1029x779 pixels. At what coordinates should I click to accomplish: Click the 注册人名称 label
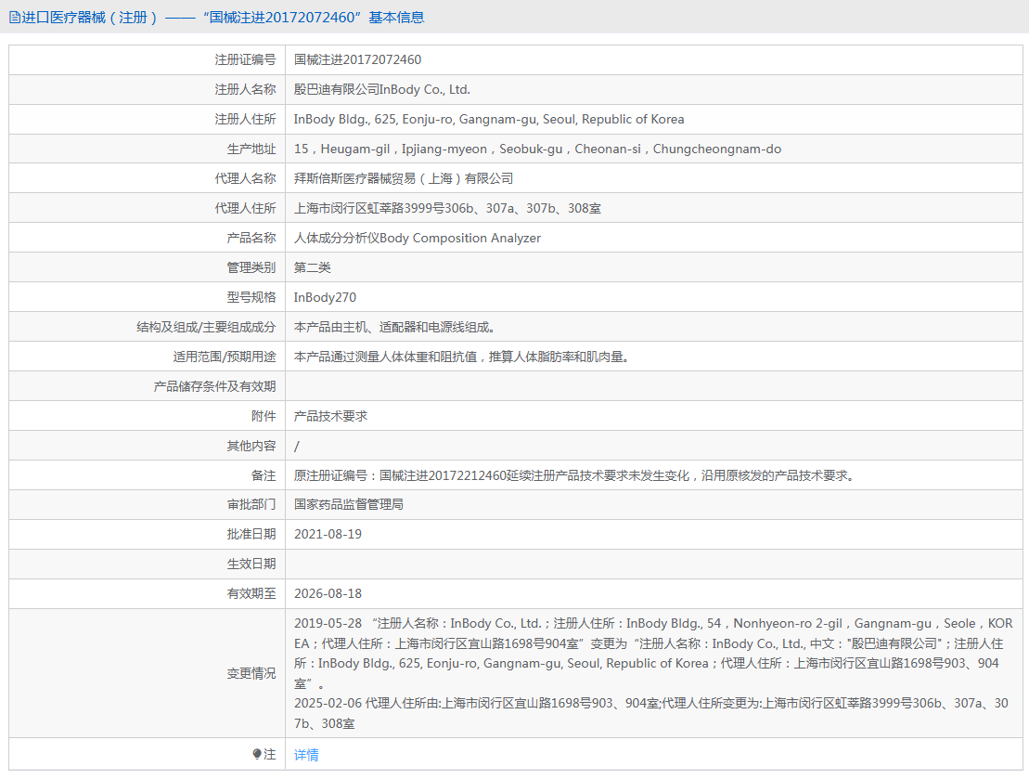246,89
